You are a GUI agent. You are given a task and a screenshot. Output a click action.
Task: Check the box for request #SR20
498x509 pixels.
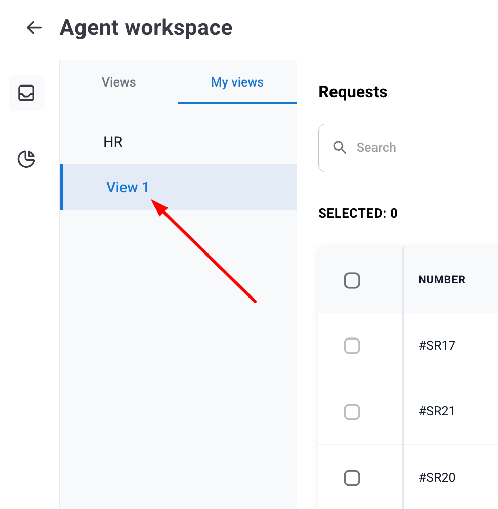pyautogui.click(x=352, y=478)
